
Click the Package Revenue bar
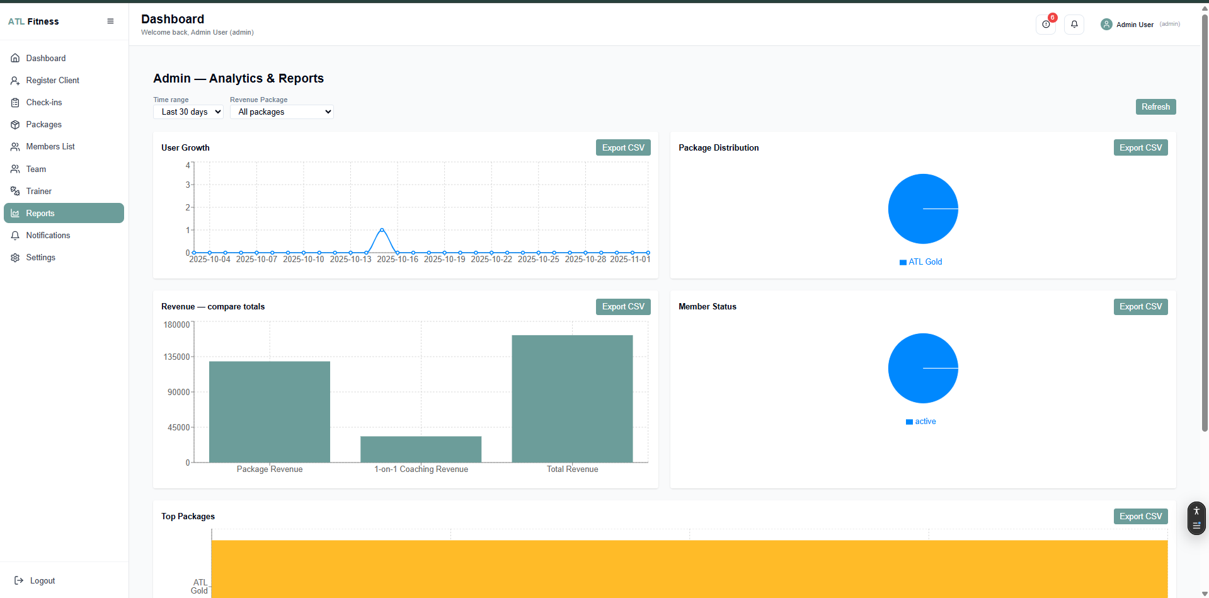click(270, 412)
